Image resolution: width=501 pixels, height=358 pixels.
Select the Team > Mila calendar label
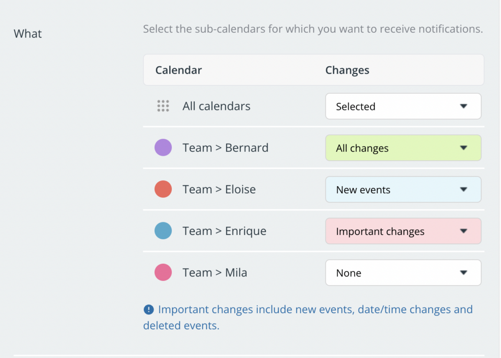215,273
